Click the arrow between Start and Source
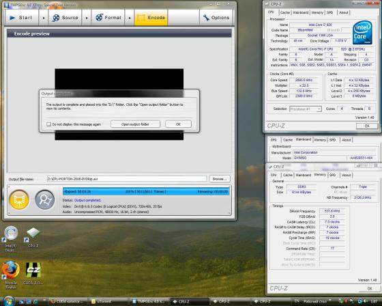The height and width of the screenshot is (306, 382). pos(44,18)
